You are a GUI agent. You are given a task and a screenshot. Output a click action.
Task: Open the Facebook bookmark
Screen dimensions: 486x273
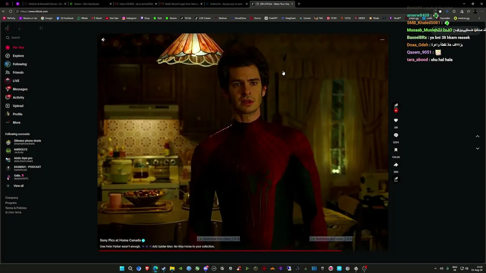(65, 18)
